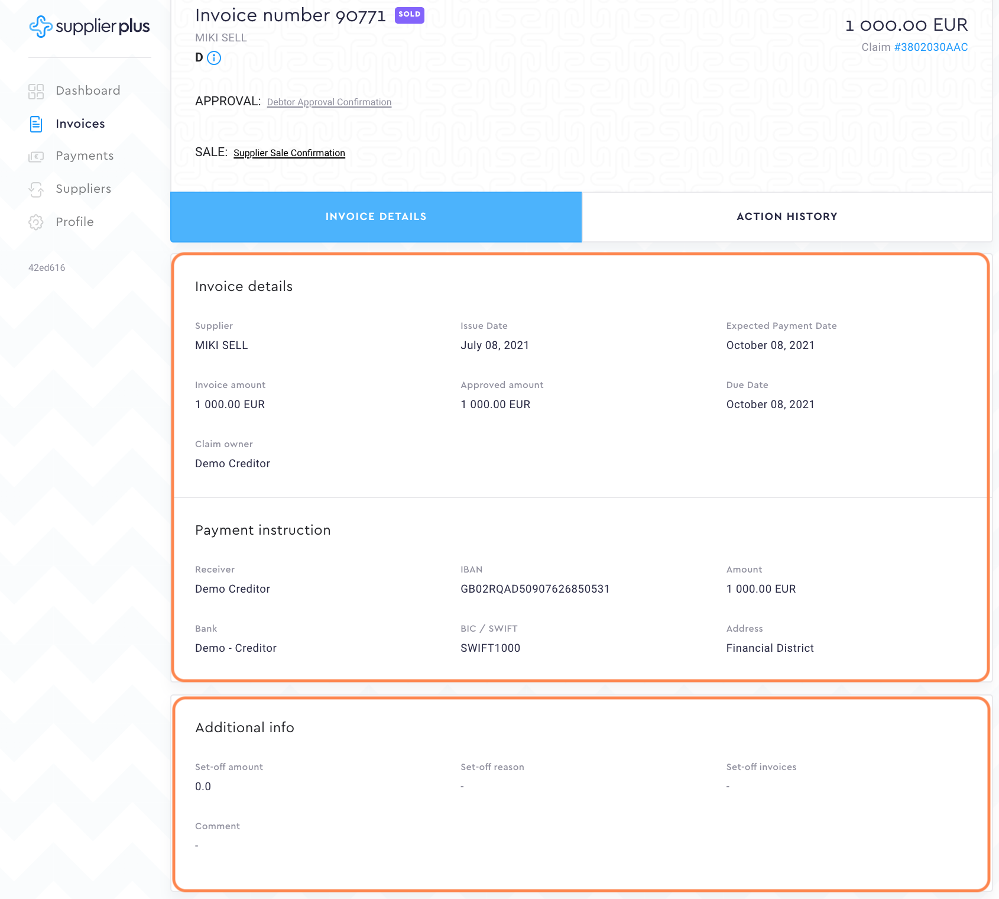
Task: Click the IBAN value GB02RQAD50907626850531
Action: (535, 589)
